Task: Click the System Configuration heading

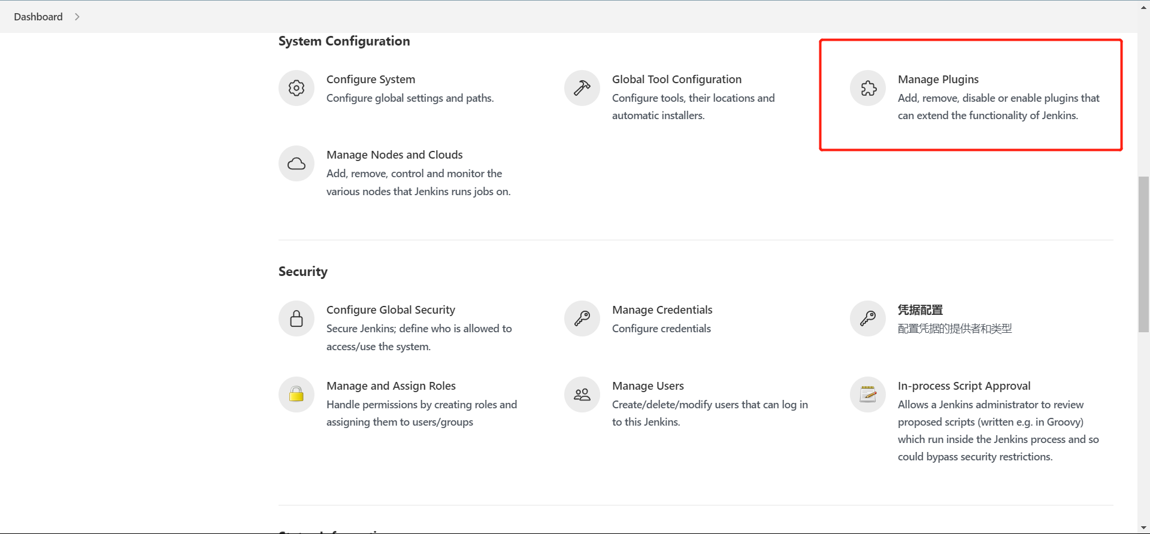Action: pyautogui.click(x=344, y=41)
